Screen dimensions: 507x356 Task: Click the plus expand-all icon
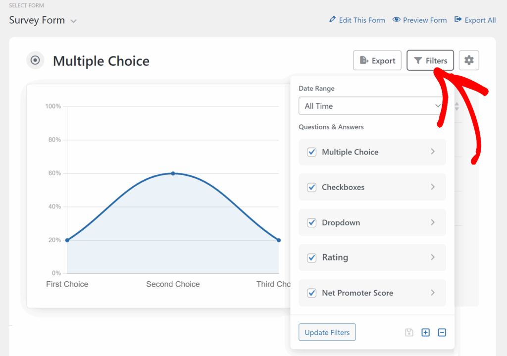(x=425, y=332)
